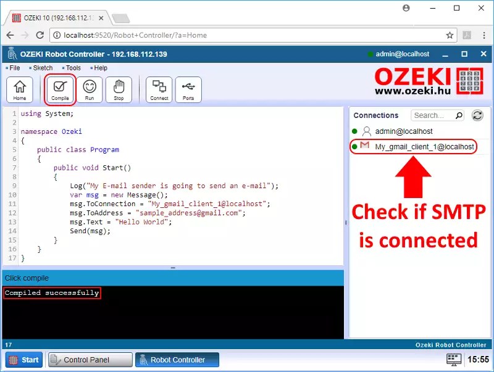Viewport: 494px width, 372px height.
Task: Click the OZEKI logo keypad icon
Action: 470,81
